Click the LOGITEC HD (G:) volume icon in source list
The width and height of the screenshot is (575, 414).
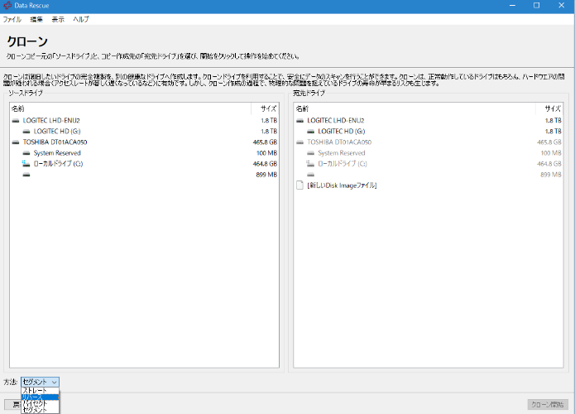(27, 131)
